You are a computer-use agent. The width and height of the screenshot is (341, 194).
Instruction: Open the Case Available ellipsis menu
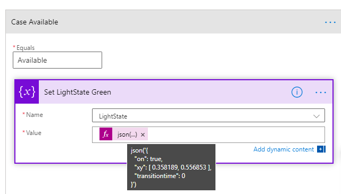coord(330,22)
